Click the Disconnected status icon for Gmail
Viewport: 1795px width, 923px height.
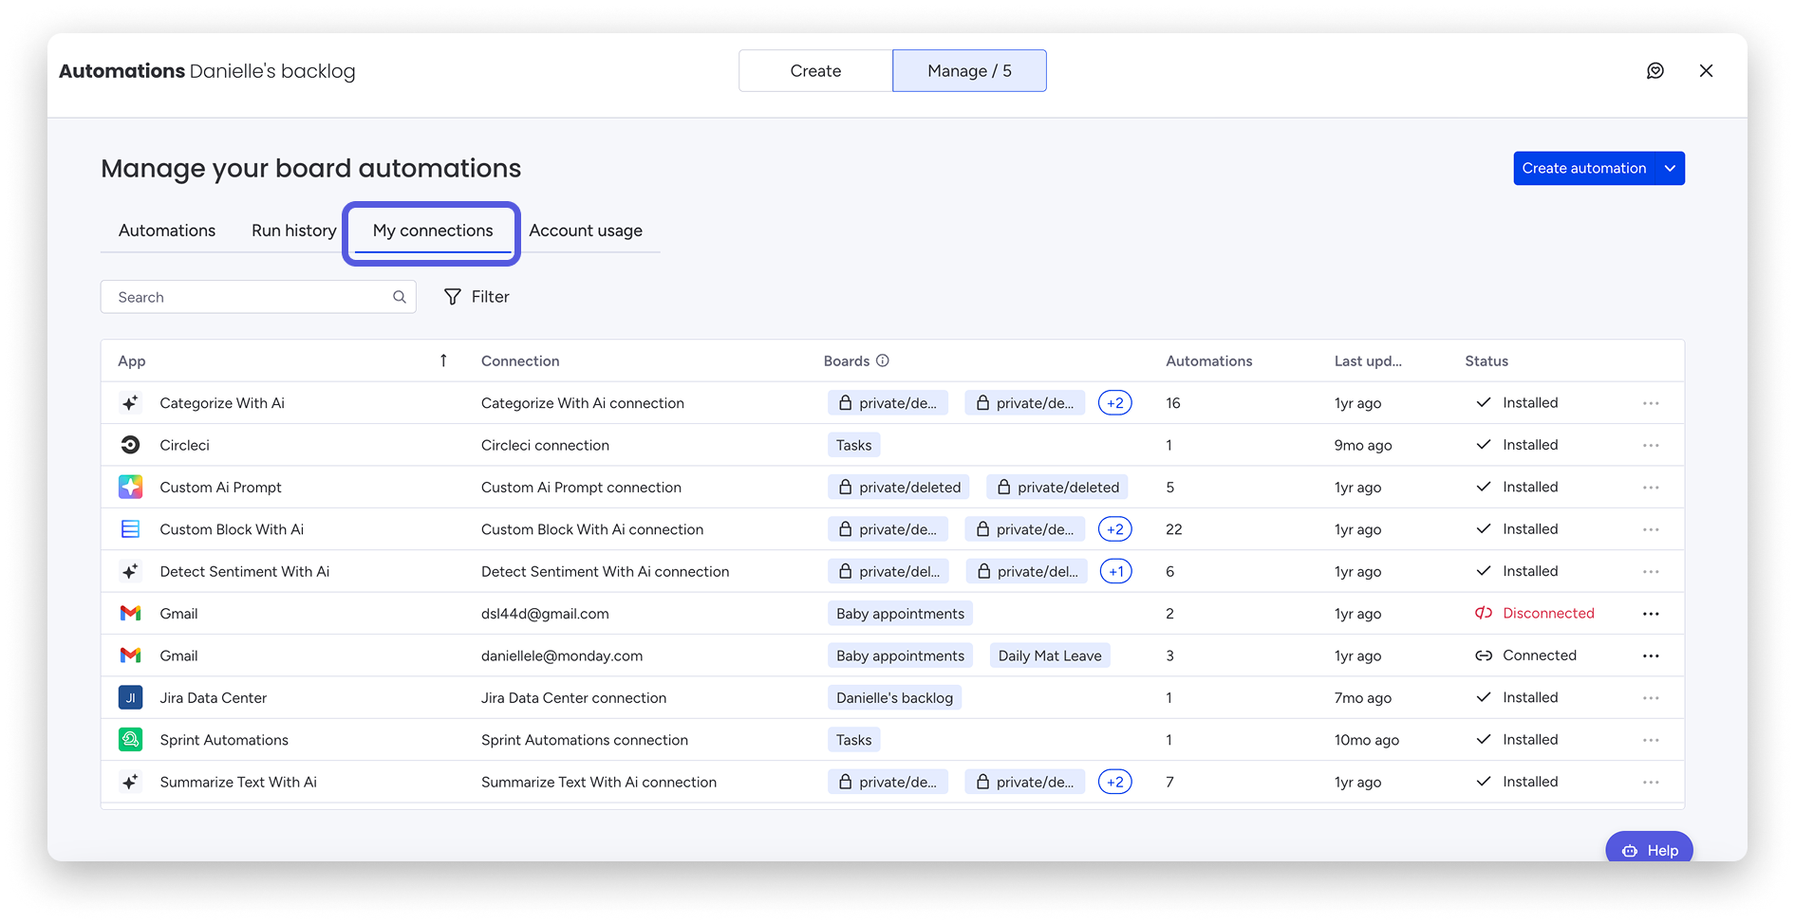(x=1484, y=613)
